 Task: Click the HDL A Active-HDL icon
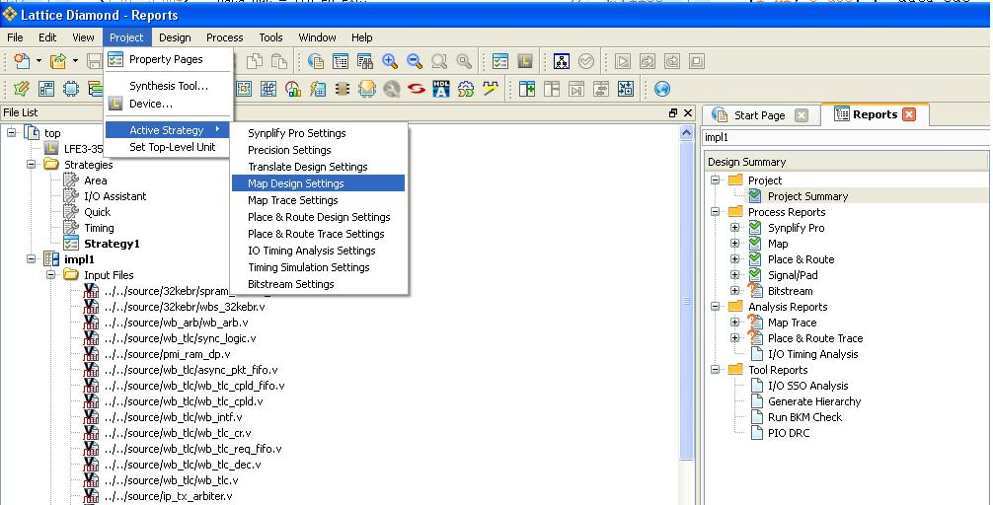click(441, 89)
